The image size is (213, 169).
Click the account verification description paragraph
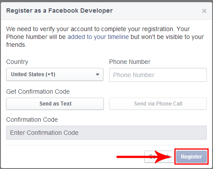pos(105,37)
